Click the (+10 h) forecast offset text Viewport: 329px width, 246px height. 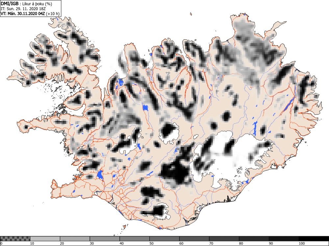click(53, 14)
